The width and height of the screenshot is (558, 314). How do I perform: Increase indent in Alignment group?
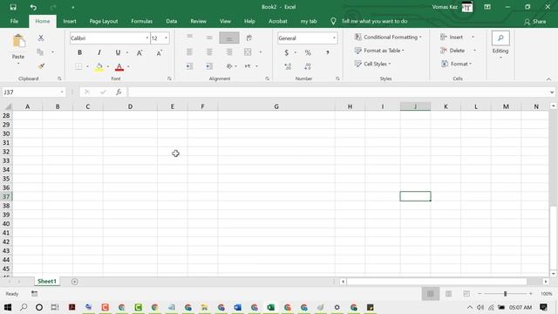[x=209, y=66]
